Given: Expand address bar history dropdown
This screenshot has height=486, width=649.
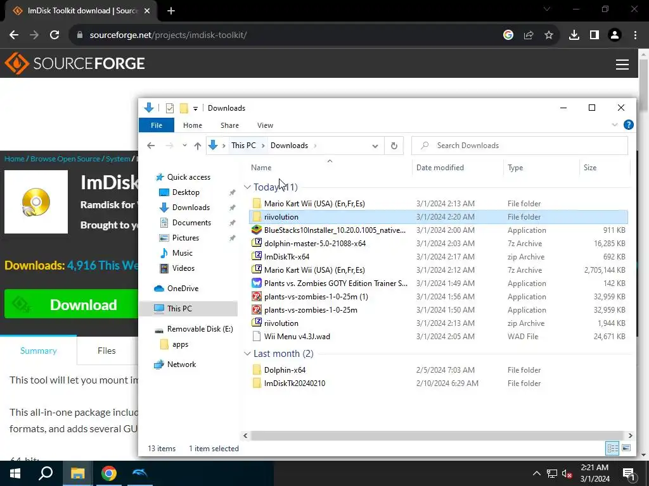Looking at the screenshot, I should 375,146.
